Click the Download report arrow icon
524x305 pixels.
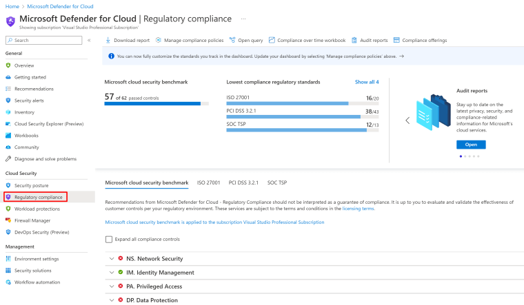[x=108, y=40]
